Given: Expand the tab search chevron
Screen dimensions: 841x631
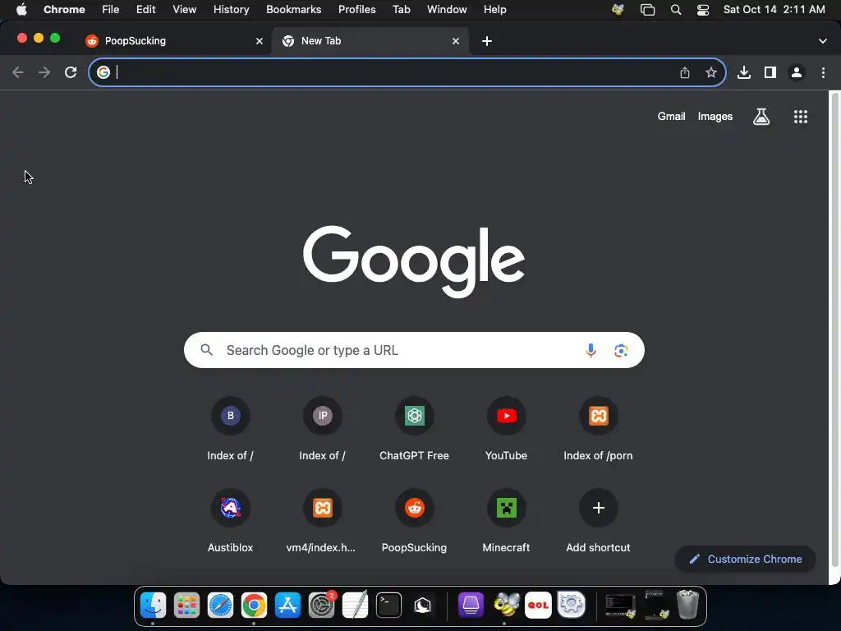Looking at the screenshot, I should 822,41.
